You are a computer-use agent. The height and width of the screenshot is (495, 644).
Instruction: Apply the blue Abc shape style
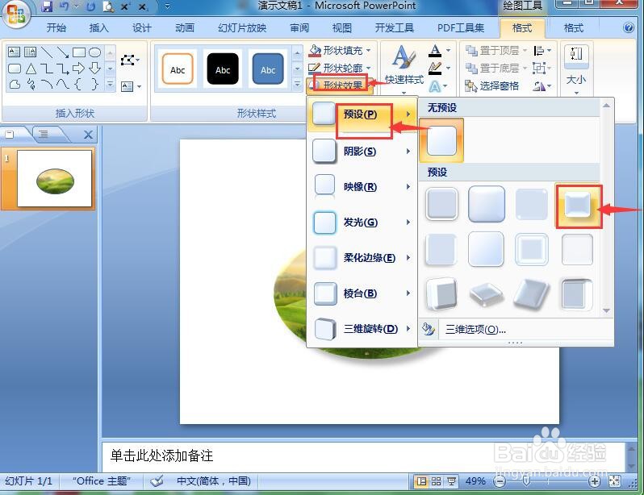pos(268,69)
